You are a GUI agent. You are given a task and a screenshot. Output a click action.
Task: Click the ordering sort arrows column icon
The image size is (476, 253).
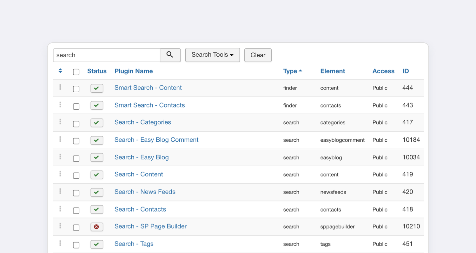pos(60,71)
